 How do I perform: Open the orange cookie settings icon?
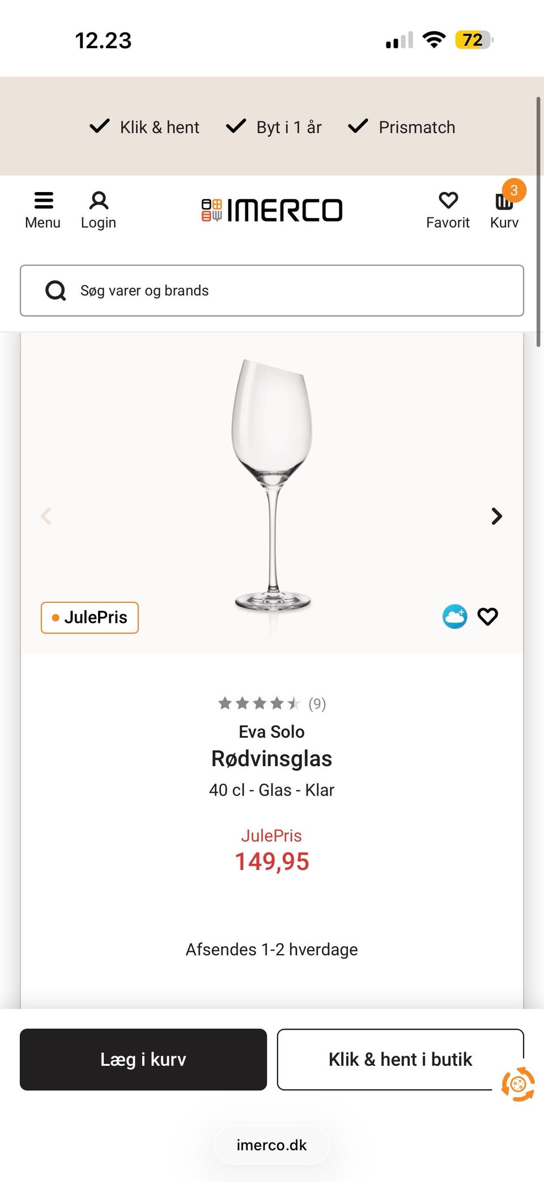coord(518,1085)
